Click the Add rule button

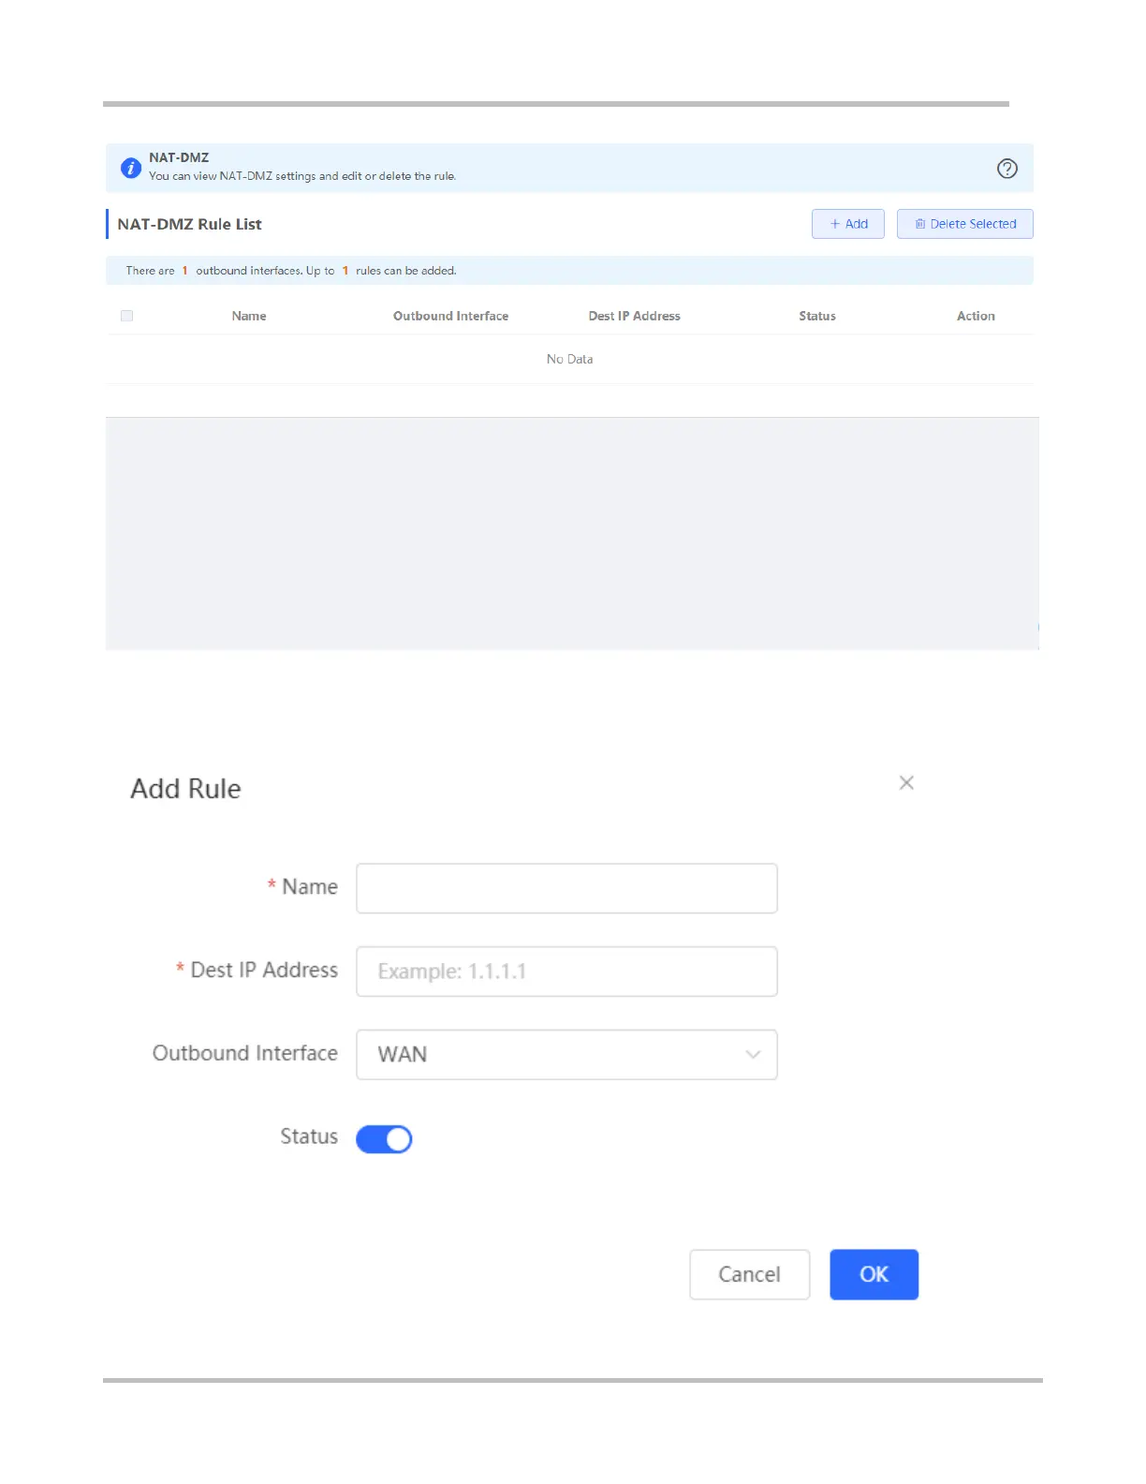847,224
